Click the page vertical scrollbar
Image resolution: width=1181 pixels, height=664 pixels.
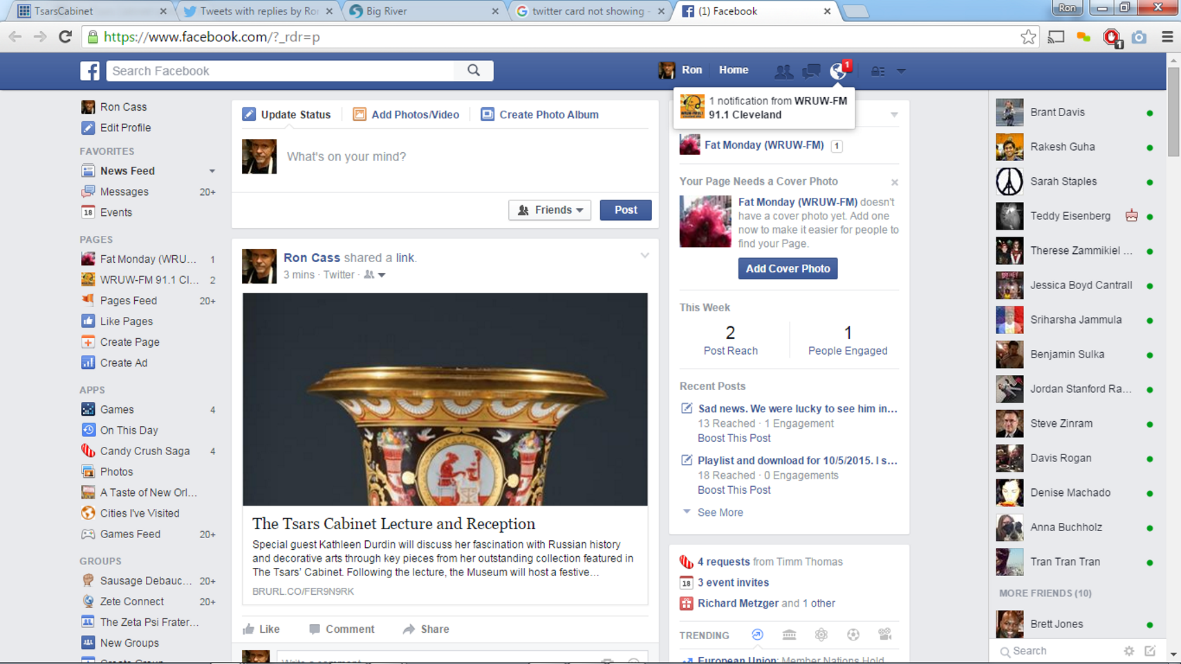pos(1173,111)
